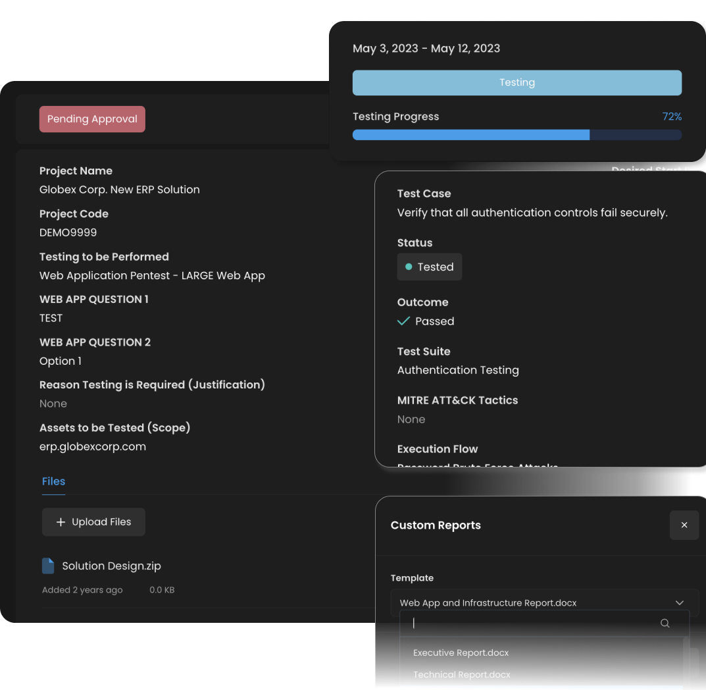This screenshot has height=690, width=706.
Task: Open the Solution Design.zip file name
Action: (x=111, y=566)
